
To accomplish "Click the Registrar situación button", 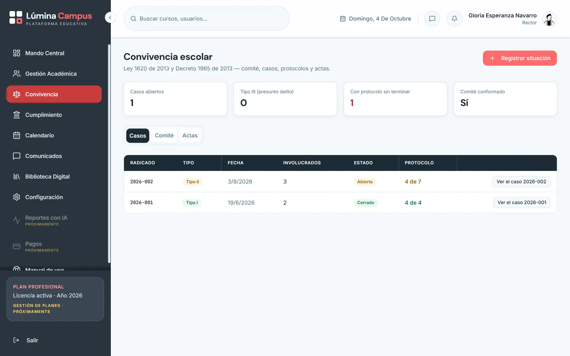I will (x=520, y=58).
